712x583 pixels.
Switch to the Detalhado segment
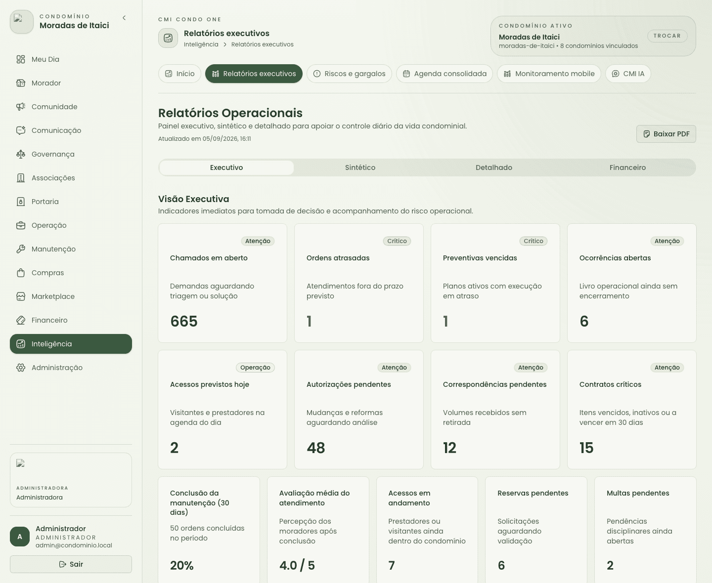tap(494, 167)
